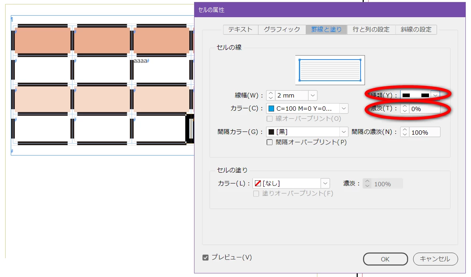The width and height of the screenshot is (471, 277).
Task: Increase or decrease 線幅 with its stepper arrows
Action: pyautogui.click(x=271, y=96)
